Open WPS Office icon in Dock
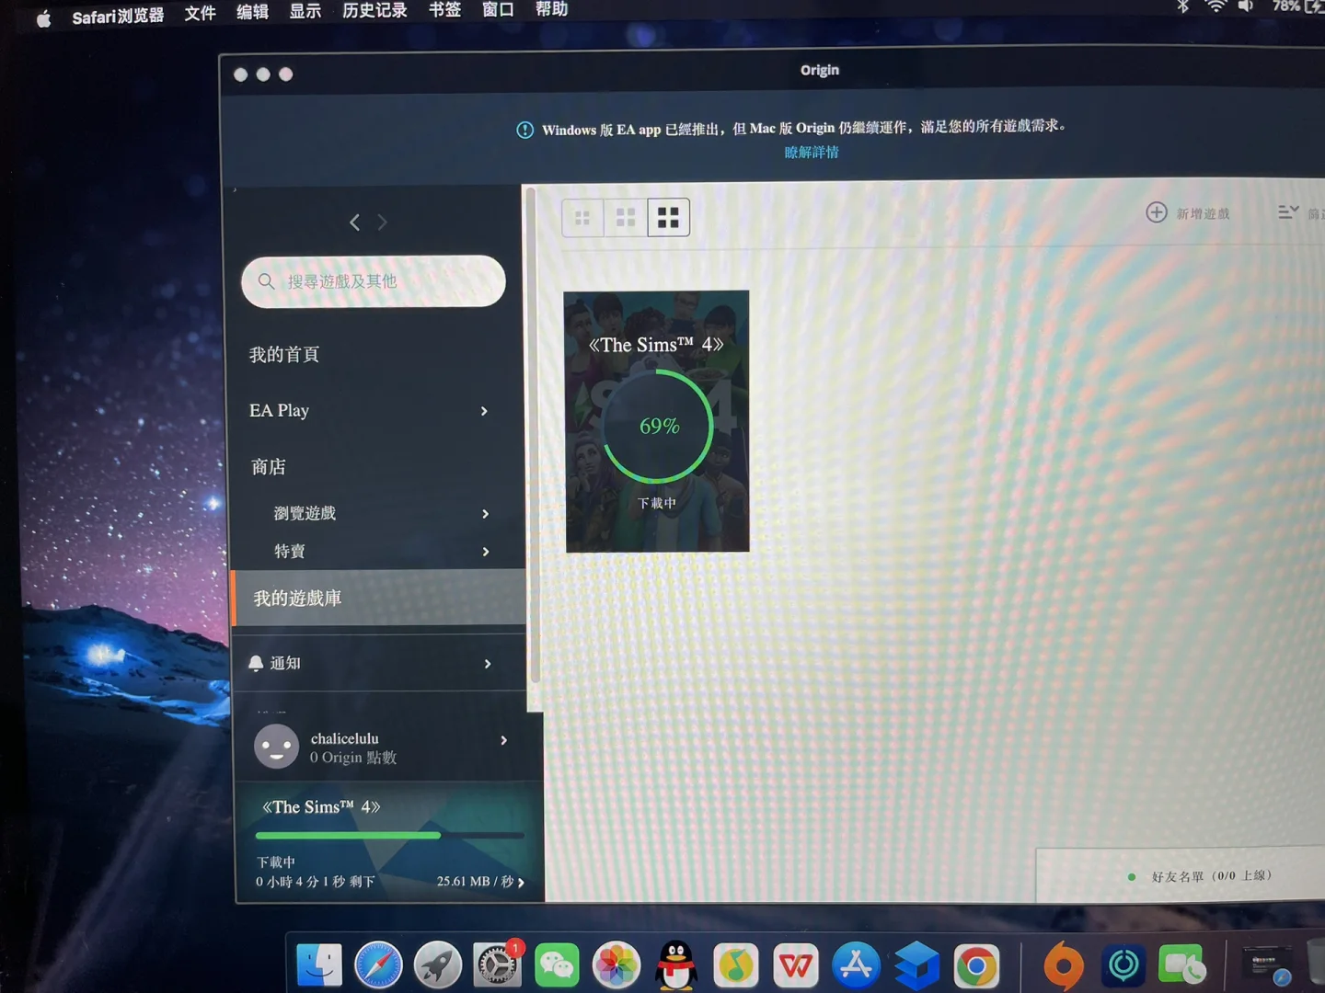The height and width of the screenshot is (993, 1325). (796, 965)
